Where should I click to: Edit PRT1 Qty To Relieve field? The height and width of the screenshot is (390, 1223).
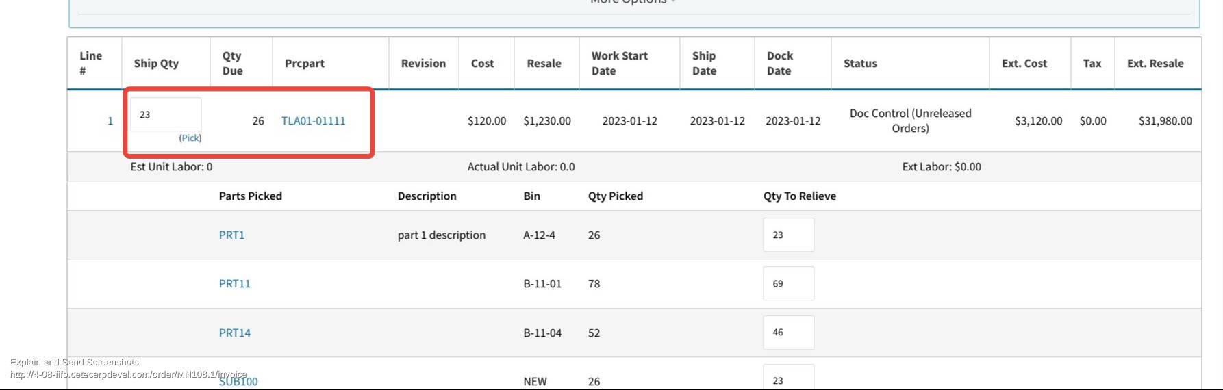point(789,235)
